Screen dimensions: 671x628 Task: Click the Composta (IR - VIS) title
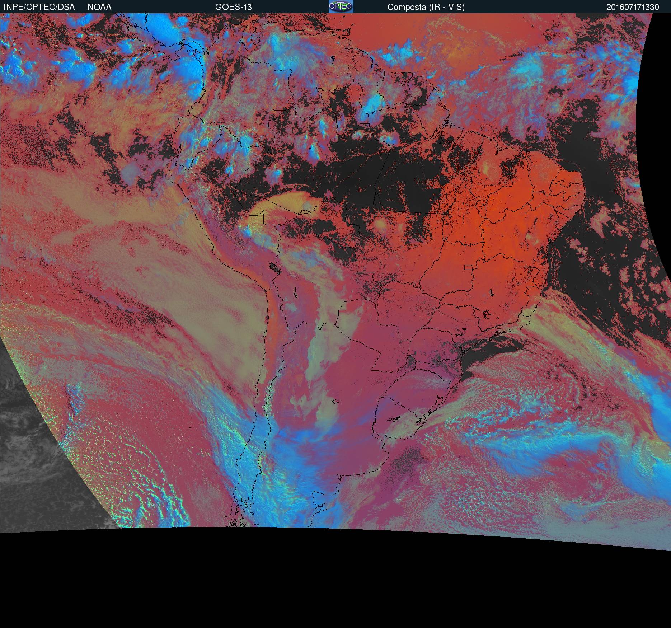click(x=426, y=7)
